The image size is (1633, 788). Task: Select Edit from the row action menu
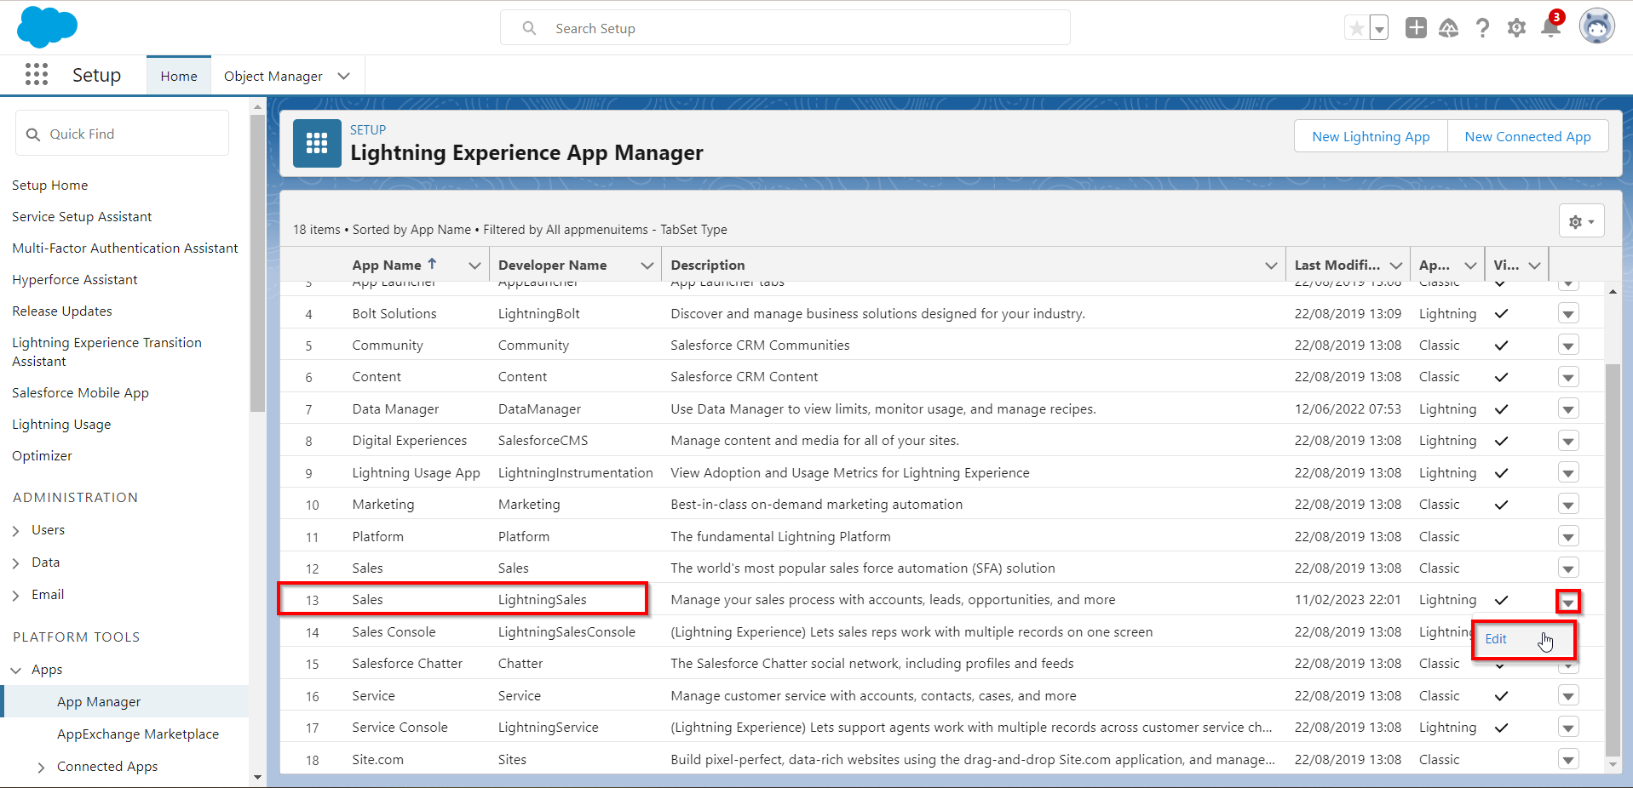pos(1496,639)
